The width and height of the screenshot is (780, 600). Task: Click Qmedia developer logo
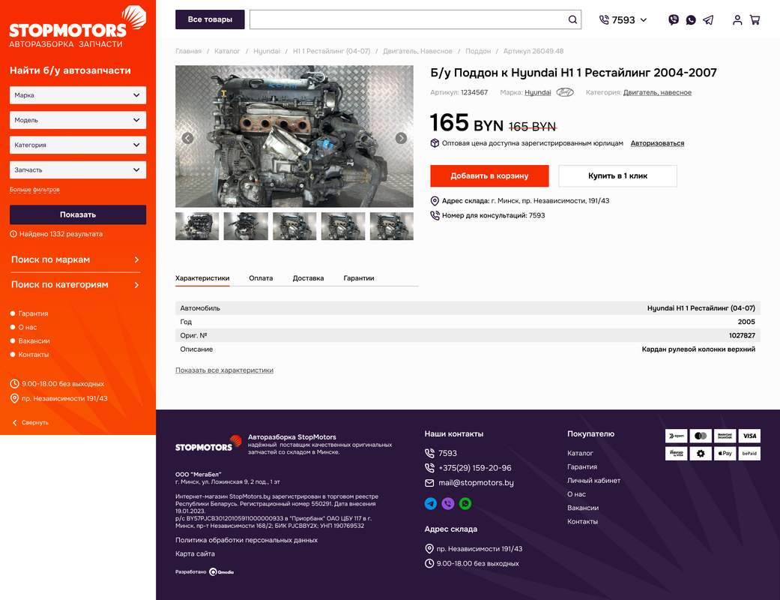click(x=221, y=571)
